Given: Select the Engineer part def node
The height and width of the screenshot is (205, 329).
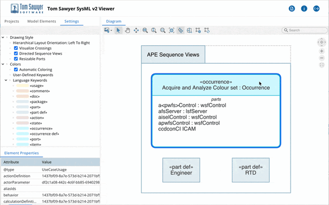Looking at the screenshot, I should coord(181,170).
